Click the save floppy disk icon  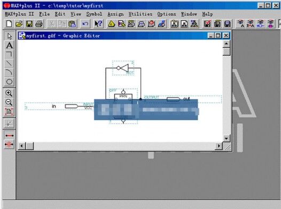29,24
